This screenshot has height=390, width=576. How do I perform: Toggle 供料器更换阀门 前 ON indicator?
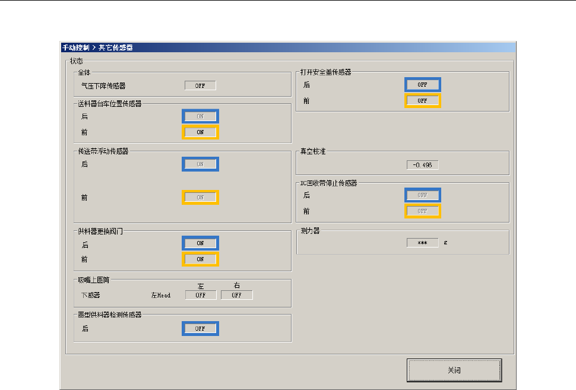tap(200, 259)
